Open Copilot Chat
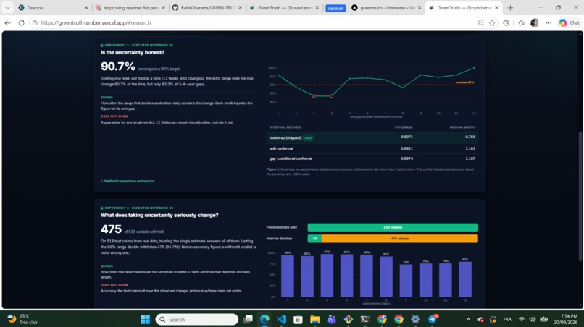584x327 pixels. tap(570, 22)
